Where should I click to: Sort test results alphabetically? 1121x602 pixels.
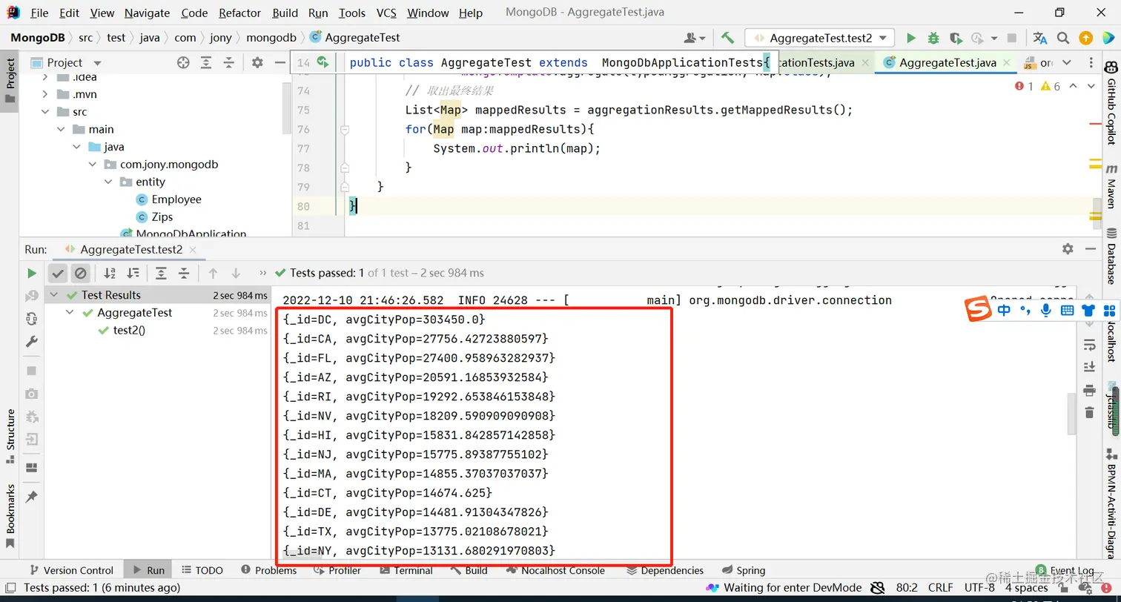(110, 274)
